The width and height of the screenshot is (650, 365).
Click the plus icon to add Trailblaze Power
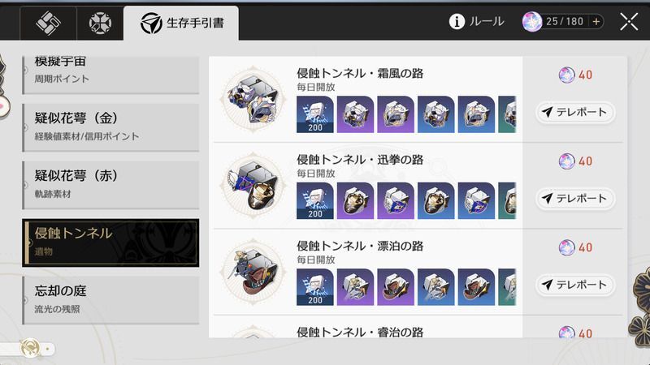coord(596,22)
